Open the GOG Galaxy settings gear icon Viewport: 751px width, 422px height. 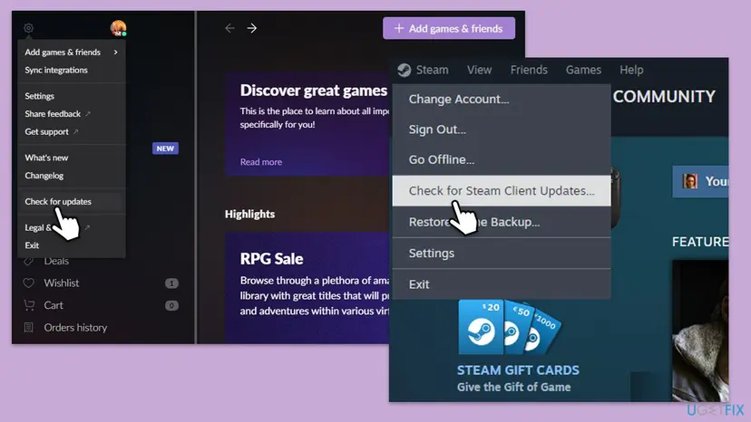(x=28, y=28)
